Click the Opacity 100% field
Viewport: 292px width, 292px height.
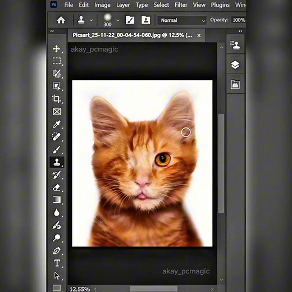click(239, 20)
